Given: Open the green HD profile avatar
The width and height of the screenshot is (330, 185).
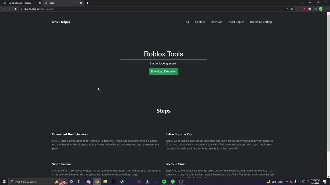Looking at the screenshot, I should coord(321,9).
